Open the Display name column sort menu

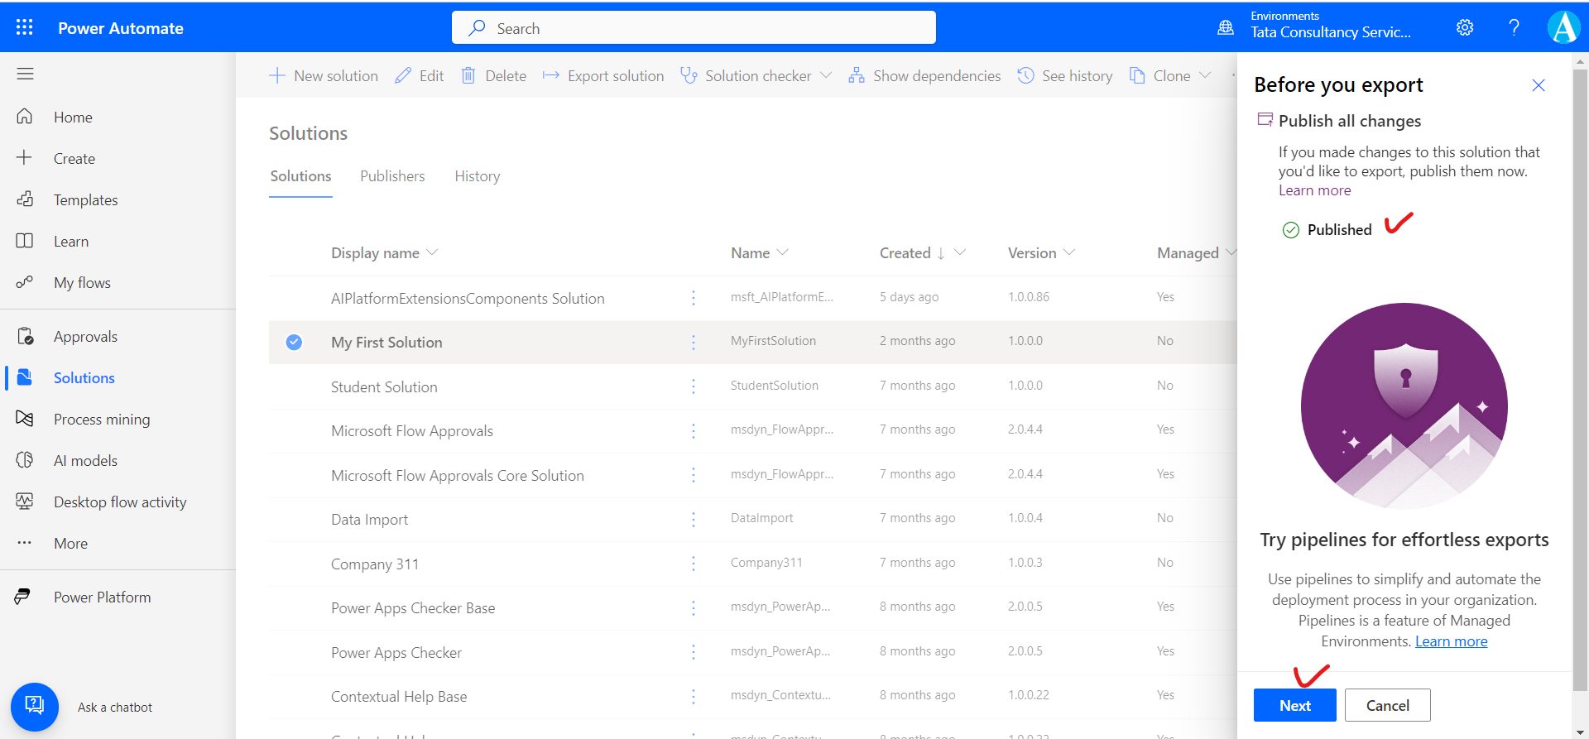pyautogui.click(x=432, y=252)
